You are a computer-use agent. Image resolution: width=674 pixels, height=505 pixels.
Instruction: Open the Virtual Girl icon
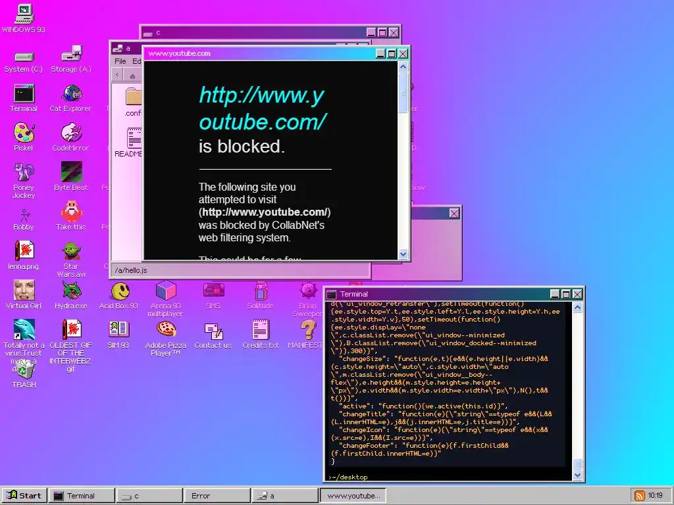(x=24, y=295)
